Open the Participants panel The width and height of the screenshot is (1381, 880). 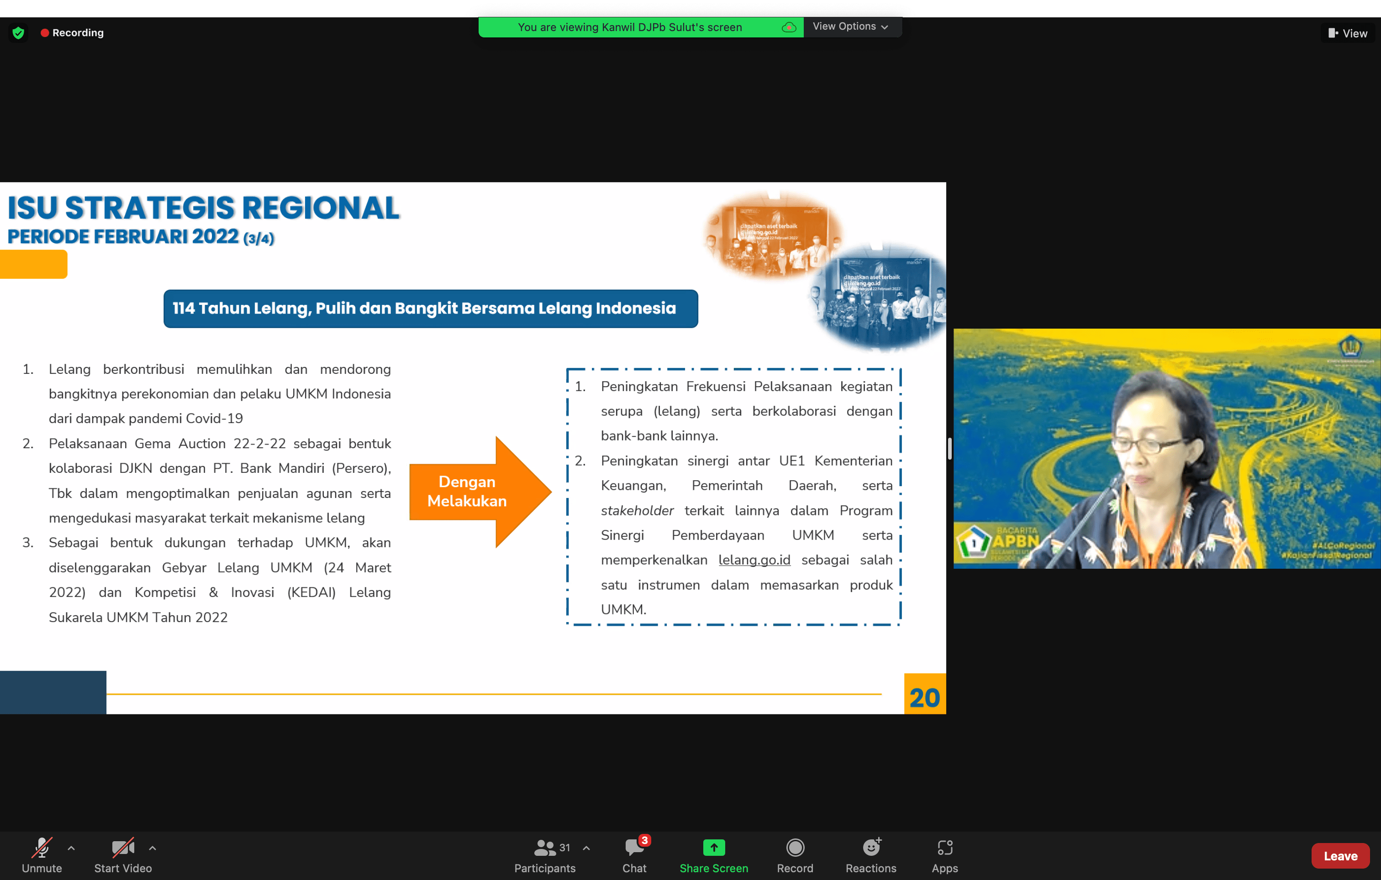click(544, 855)
